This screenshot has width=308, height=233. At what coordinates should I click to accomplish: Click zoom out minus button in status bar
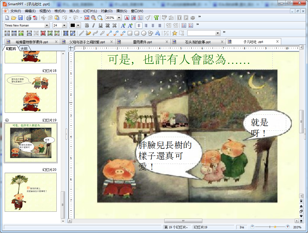pos(252,227)
